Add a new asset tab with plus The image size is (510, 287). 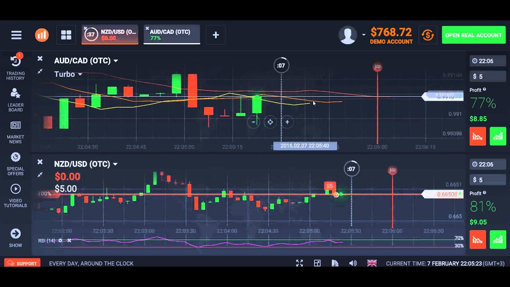click(x=216, y=35)
